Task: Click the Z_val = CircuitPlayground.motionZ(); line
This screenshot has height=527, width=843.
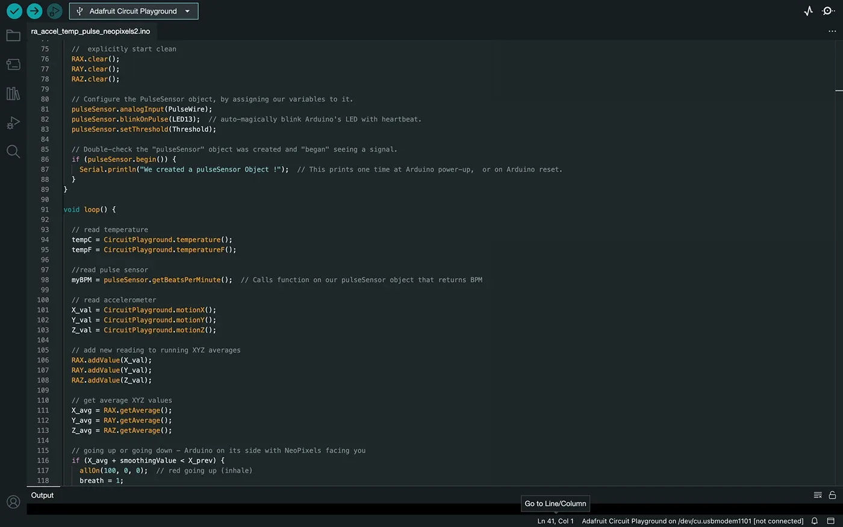Action: 143,330
